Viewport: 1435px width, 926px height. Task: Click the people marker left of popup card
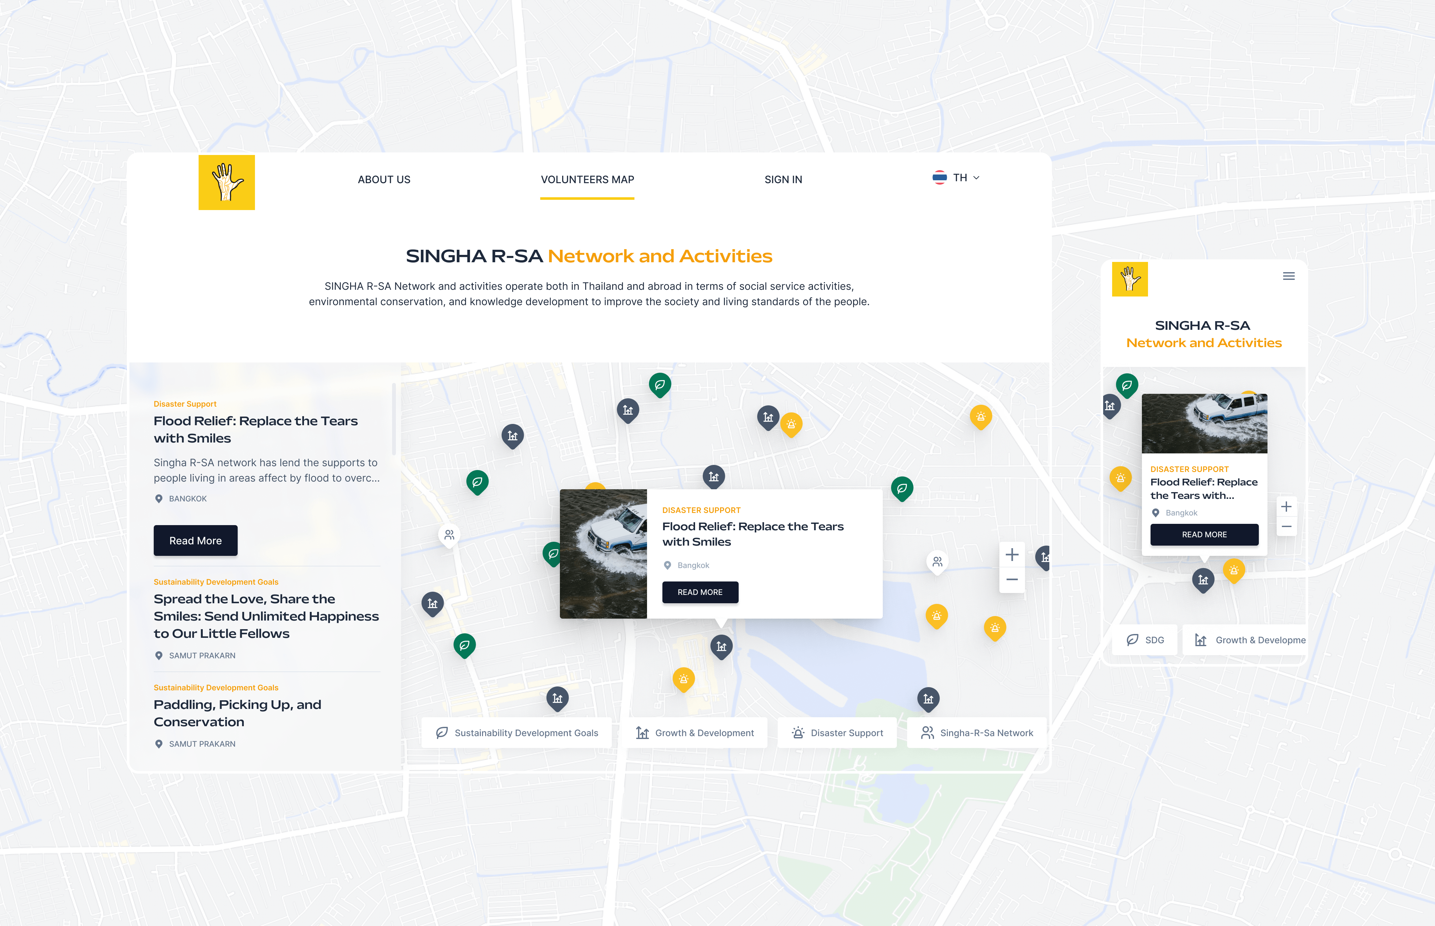point(449,534)
